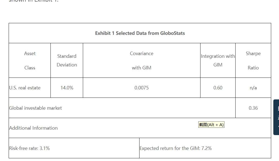The image size is (279, 161).
Task: Click the Exhibit 1 Selected Data title
Action: [x=140, y=33]
